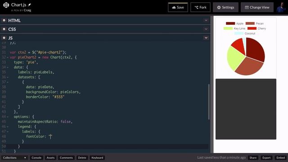The image size is (288, 162).
Task: Open user profile avatar
Action: (x=281, y=7)
